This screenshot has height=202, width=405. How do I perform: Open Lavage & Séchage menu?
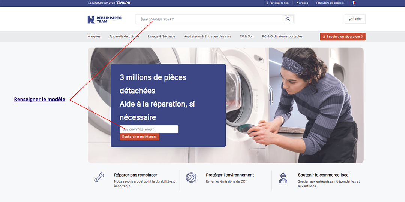[161, 36]
